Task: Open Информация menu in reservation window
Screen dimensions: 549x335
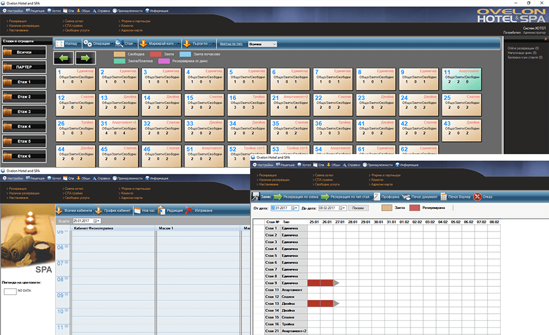Action: pyautogui.click(x=407, y=165)
